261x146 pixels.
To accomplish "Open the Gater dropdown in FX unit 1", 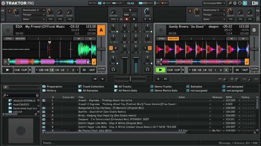I will pos(34,19).
